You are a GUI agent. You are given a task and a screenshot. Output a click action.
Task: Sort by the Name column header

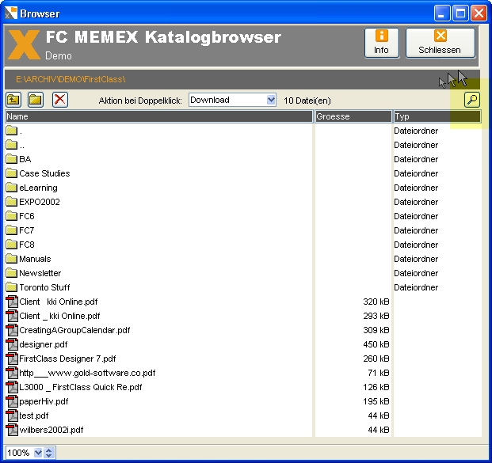click(x=159, y=116)
